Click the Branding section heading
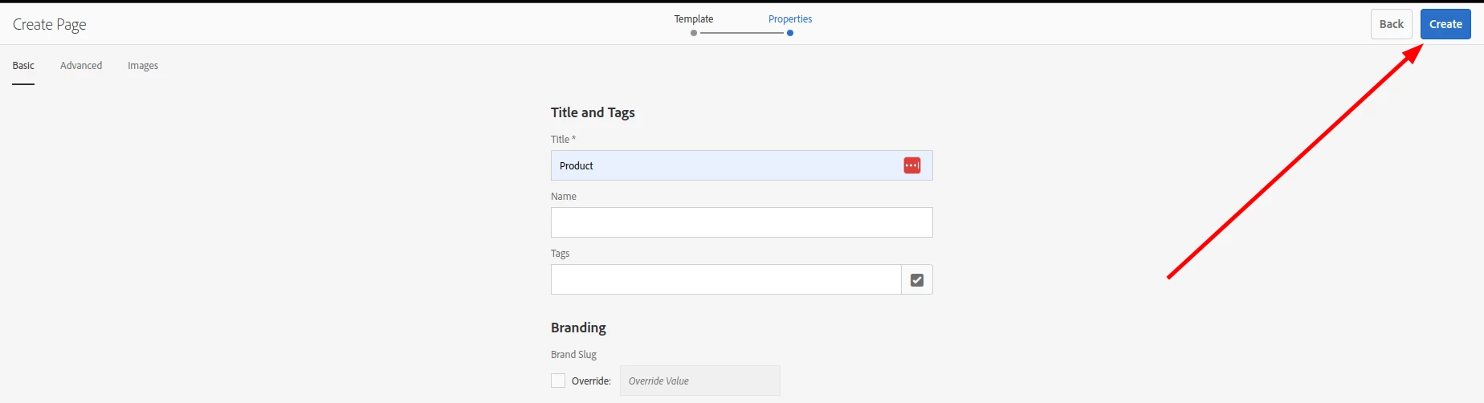1484x403 pixels. (x=578, y=328)
